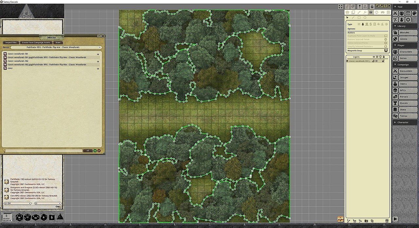Open the Group dropdown in Images
419x228 pixels.
click(56, 47)
